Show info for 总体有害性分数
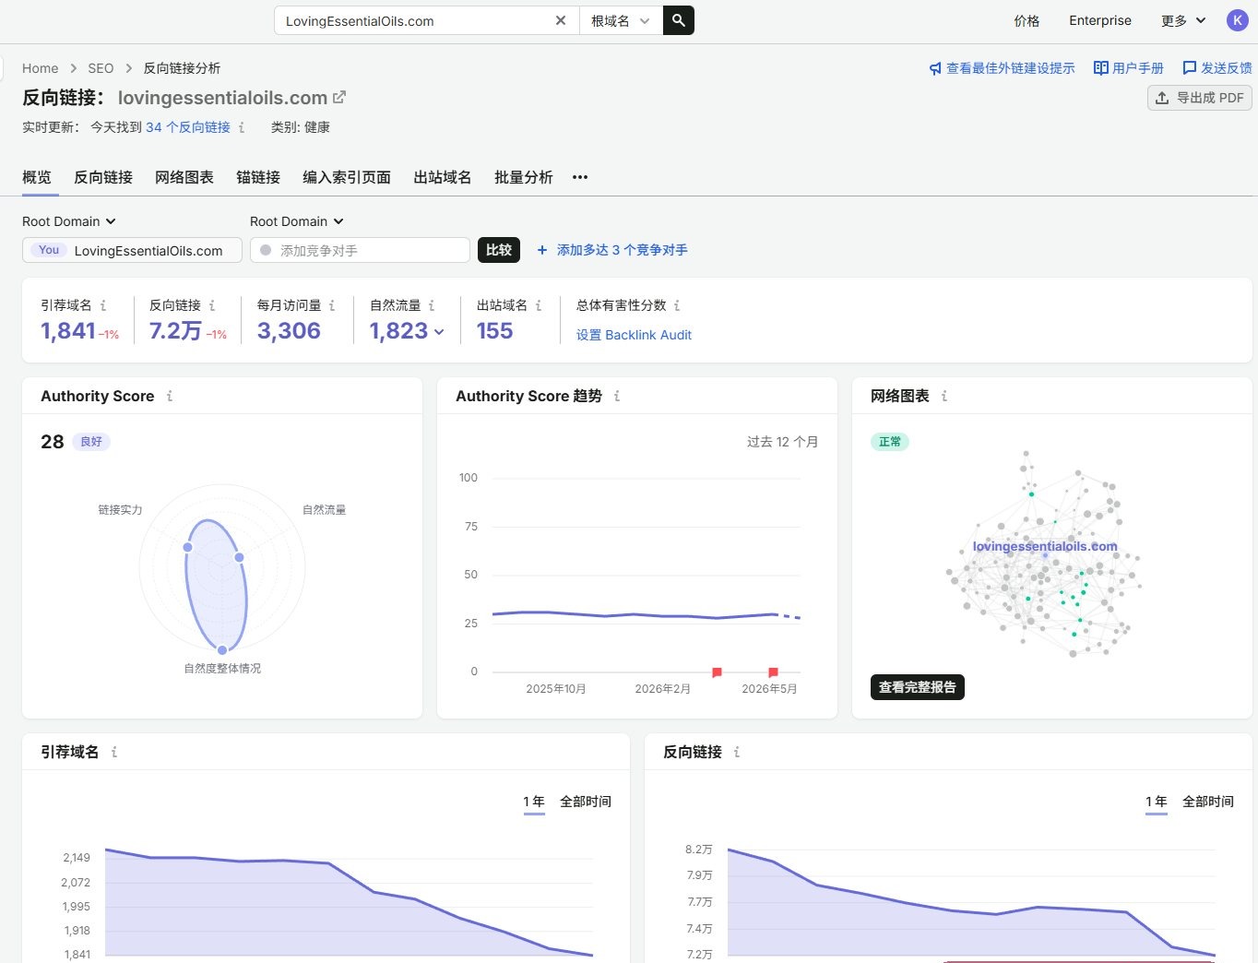The image size is (1258, 963). pos(677,305)
